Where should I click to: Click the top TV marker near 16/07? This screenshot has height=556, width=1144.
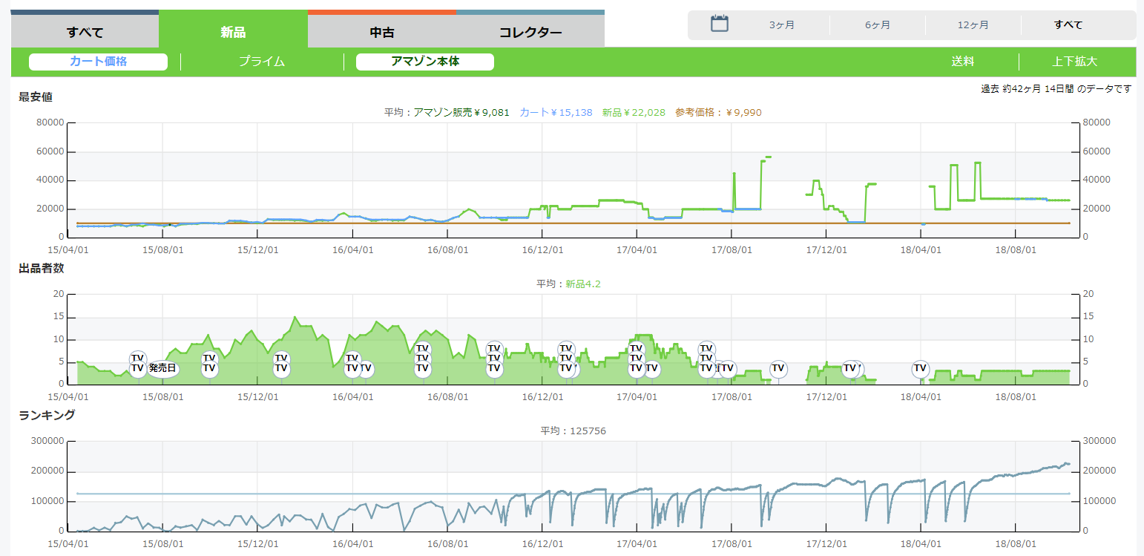click(422, 348)
